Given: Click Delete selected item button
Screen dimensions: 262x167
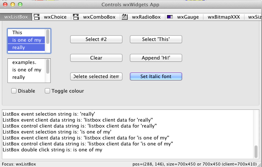Looking at the screenshot, I should pyautogui.click(x=96, y=77).
